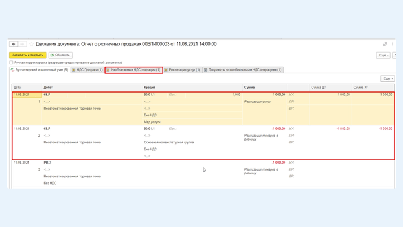The width and height of the screenshot is (403, 227).
Task: Enable the Ручная корректировка checkbox
Action: pyautogui.click(x=11, y=63)
